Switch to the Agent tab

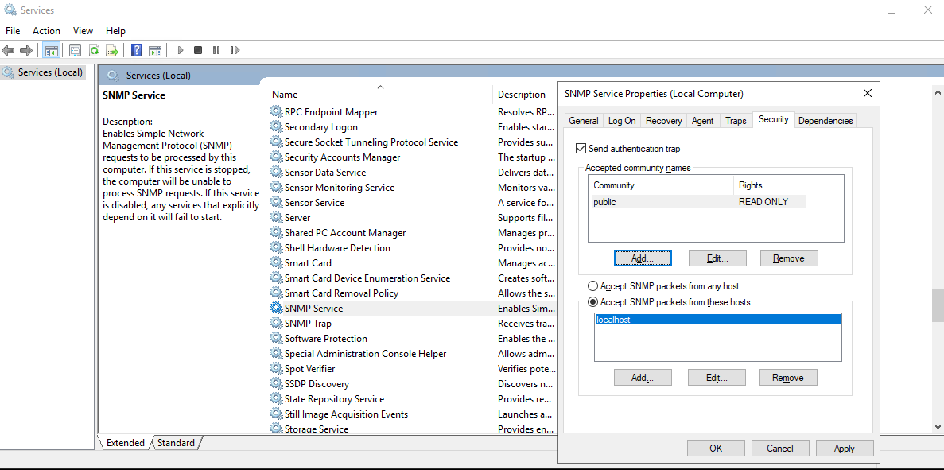coord(702,120)
